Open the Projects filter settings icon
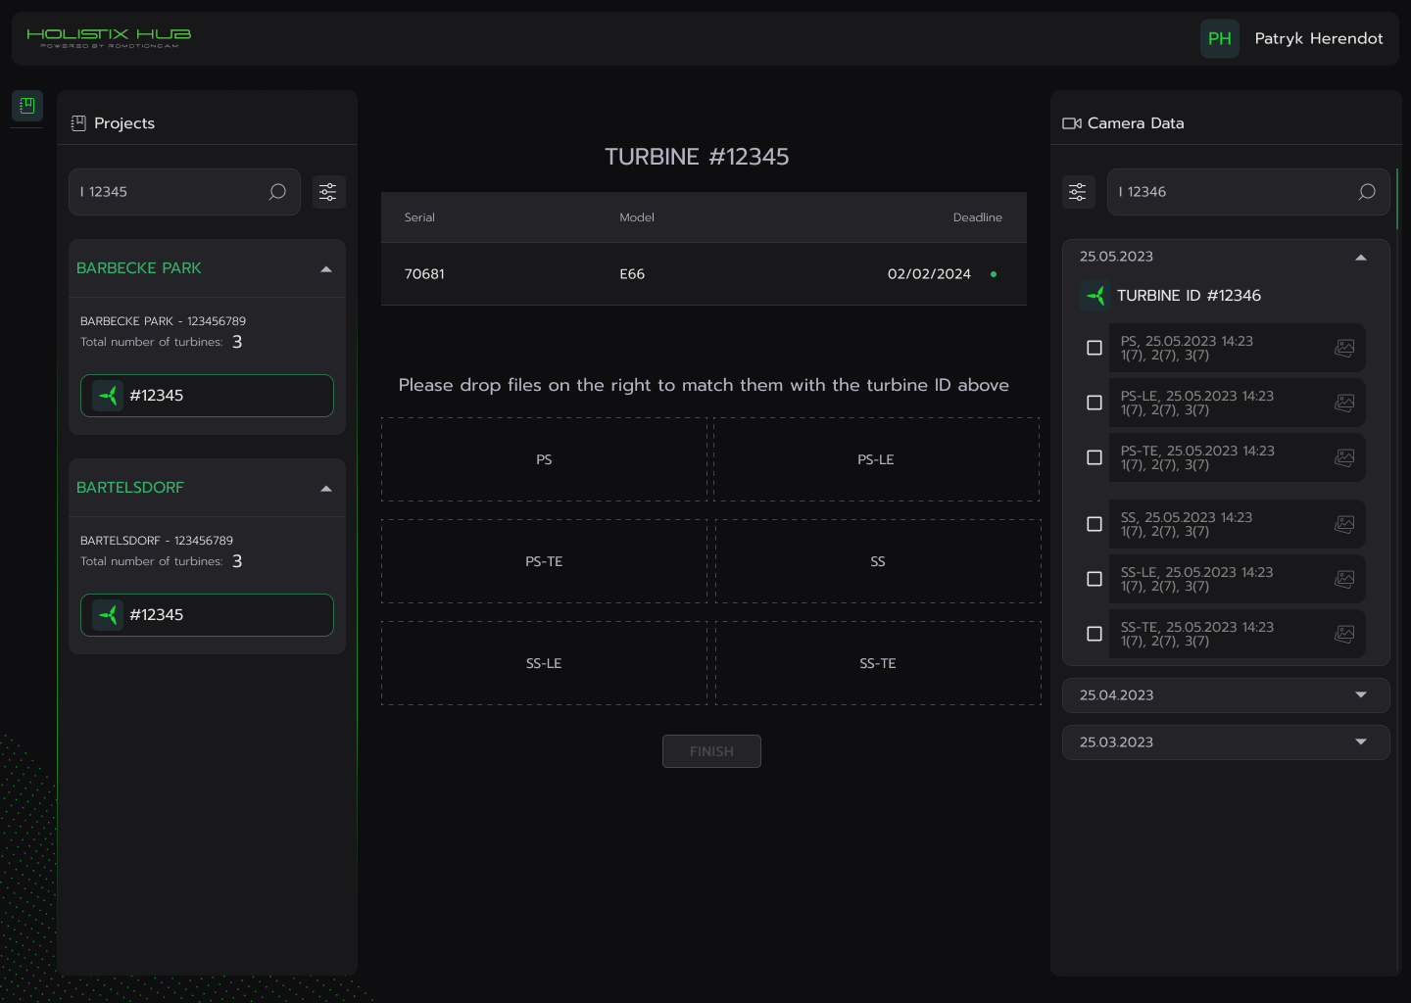 328,192
